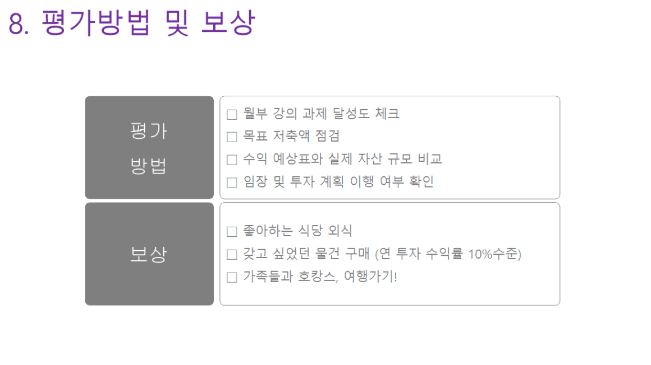Click the parenthetical 연 투자 수익률 10%수준
Viewport: 651px width, 365px height.
(x=448, y=254)
